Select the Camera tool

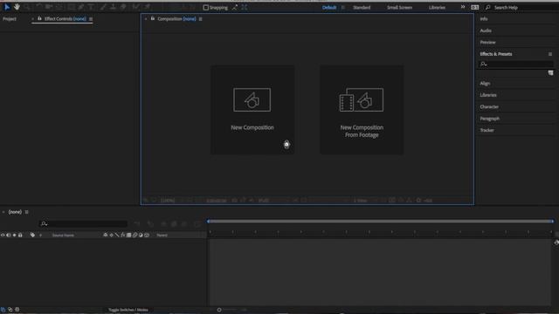[x=49, y=7]
